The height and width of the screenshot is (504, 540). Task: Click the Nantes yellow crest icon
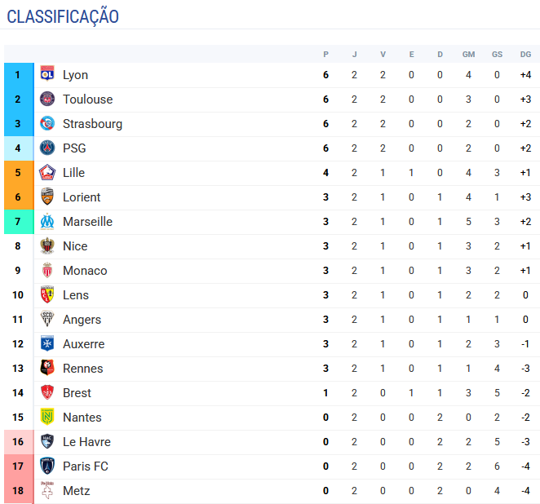click(47, 417)
